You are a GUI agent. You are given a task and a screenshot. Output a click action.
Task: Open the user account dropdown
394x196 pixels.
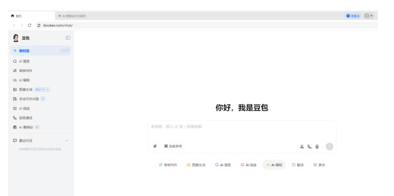click(x=369, y=16)
